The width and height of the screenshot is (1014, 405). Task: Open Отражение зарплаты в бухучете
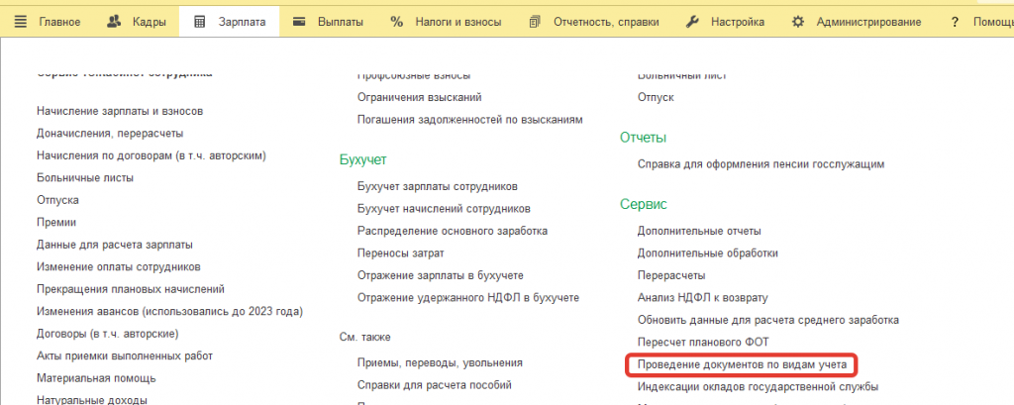pos(441,275)
